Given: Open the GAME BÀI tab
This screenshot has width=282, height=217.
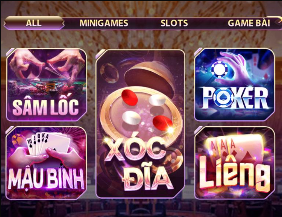Looking at the screenshot, I should click(249, 23).
